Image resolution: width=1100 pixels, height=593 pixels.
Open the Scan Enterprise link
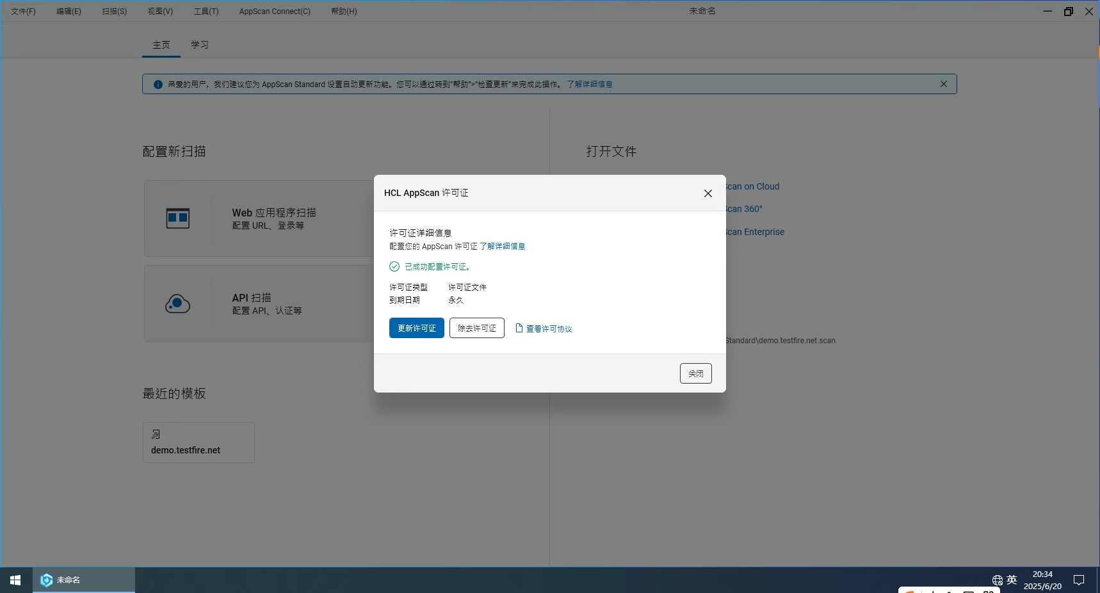755,232
